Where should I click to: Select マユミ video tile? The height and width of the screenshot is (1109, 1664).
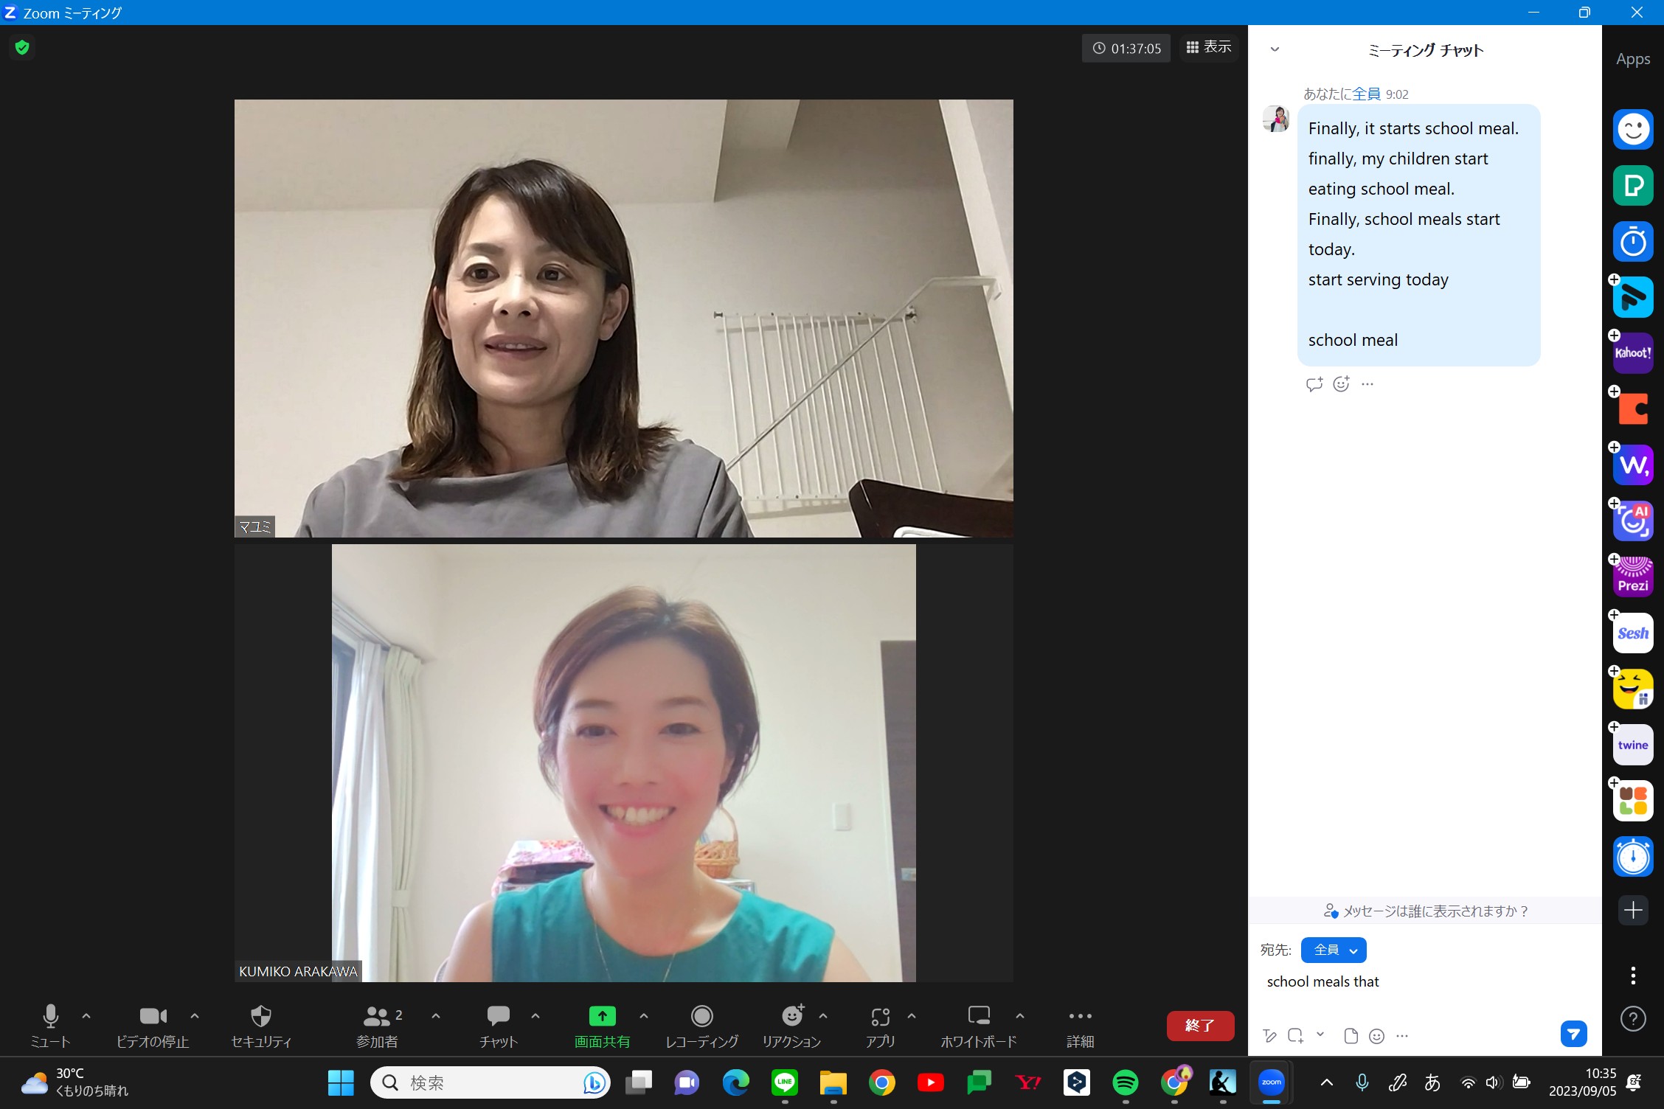[623, 318]
